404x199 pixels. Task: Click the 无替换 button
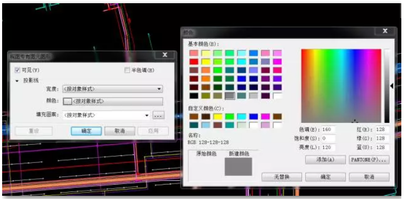click(282, 177)
